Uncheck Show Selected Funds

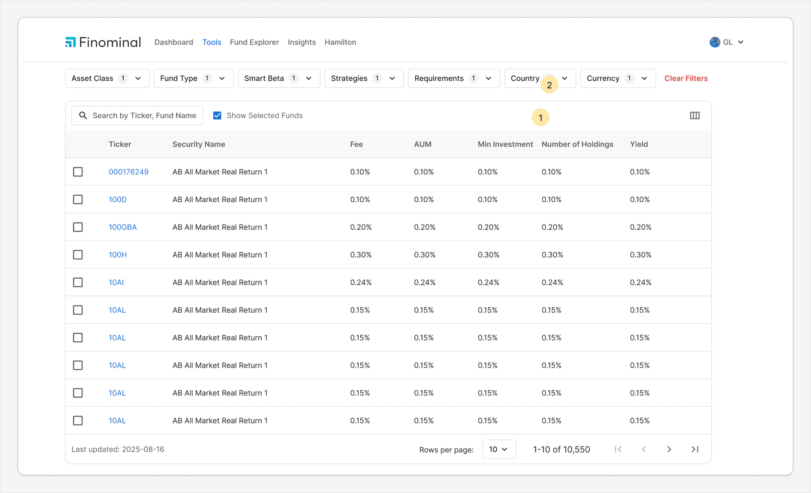coord(217,116)
